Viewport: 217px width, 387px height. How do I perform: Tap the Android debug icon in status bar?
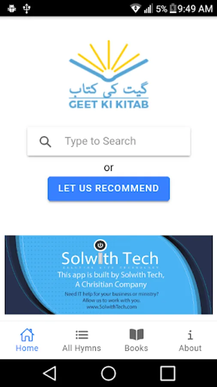(x=12, y=9)
